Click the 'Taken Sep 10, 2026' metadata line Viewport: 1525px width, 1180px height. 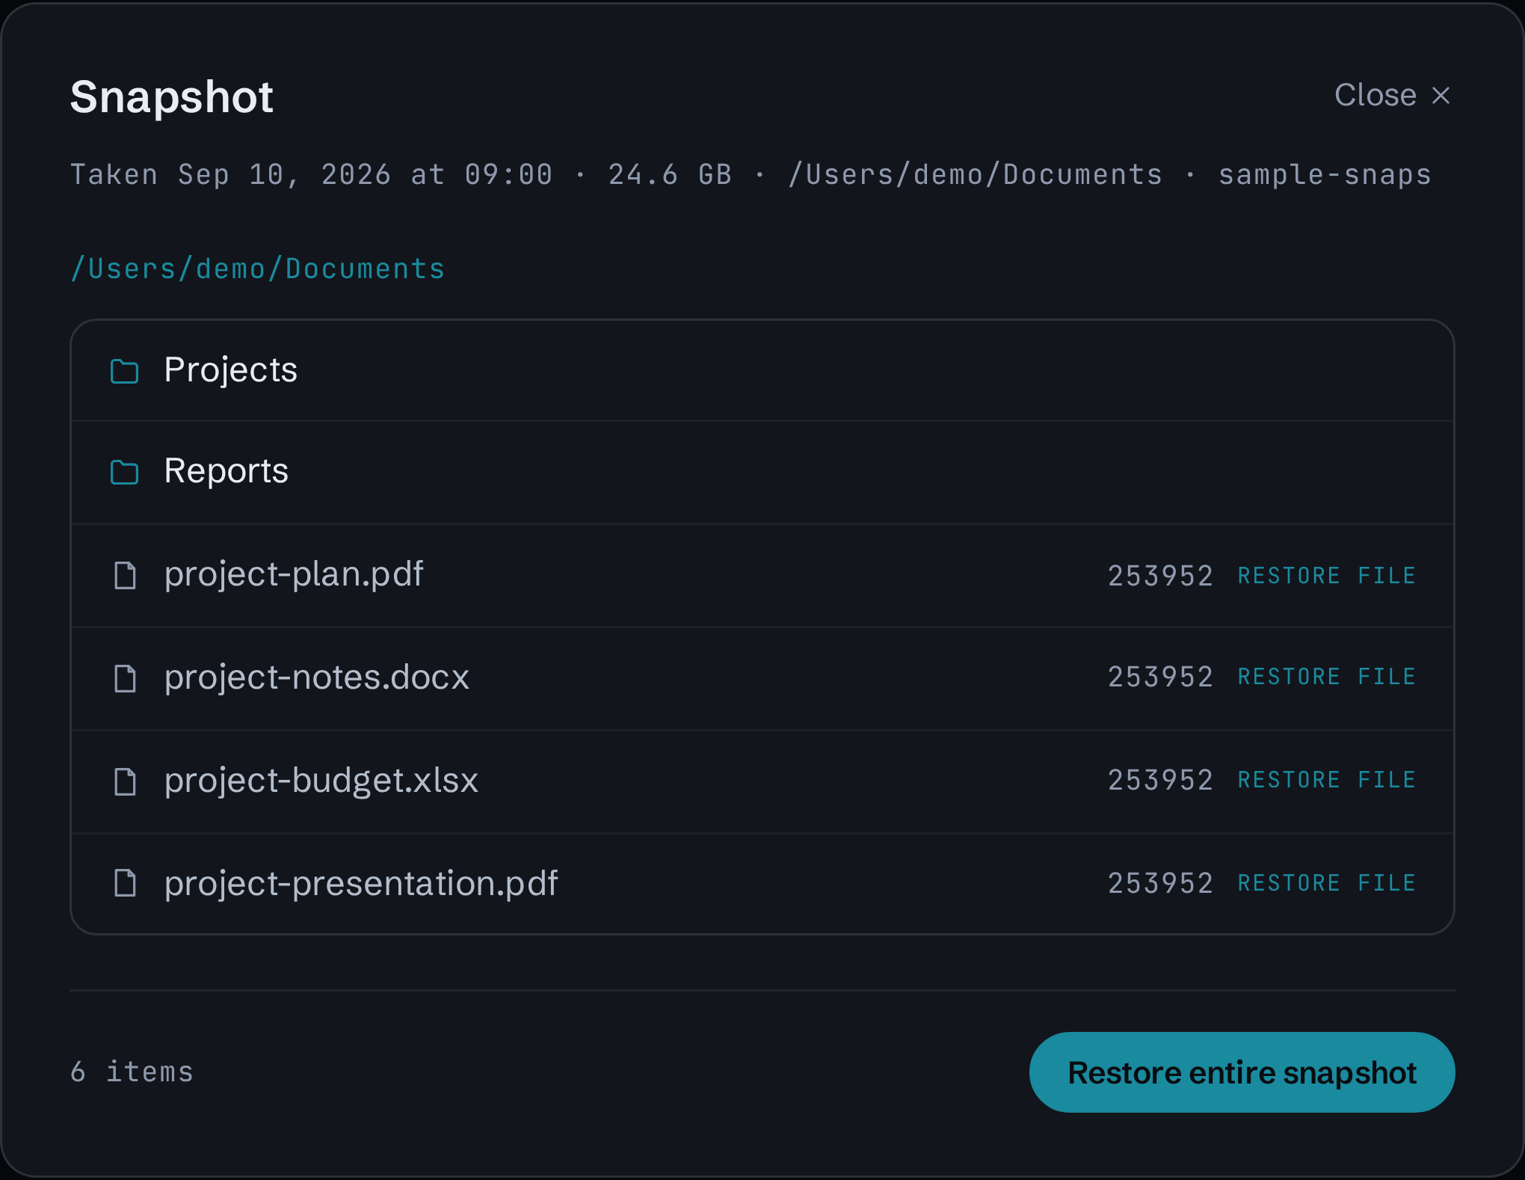tap(751, 174)
